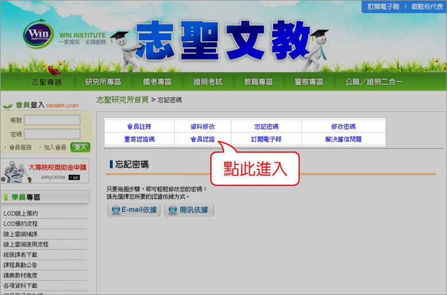Select the 忘記密碼 tab

[x=266, y=126]
